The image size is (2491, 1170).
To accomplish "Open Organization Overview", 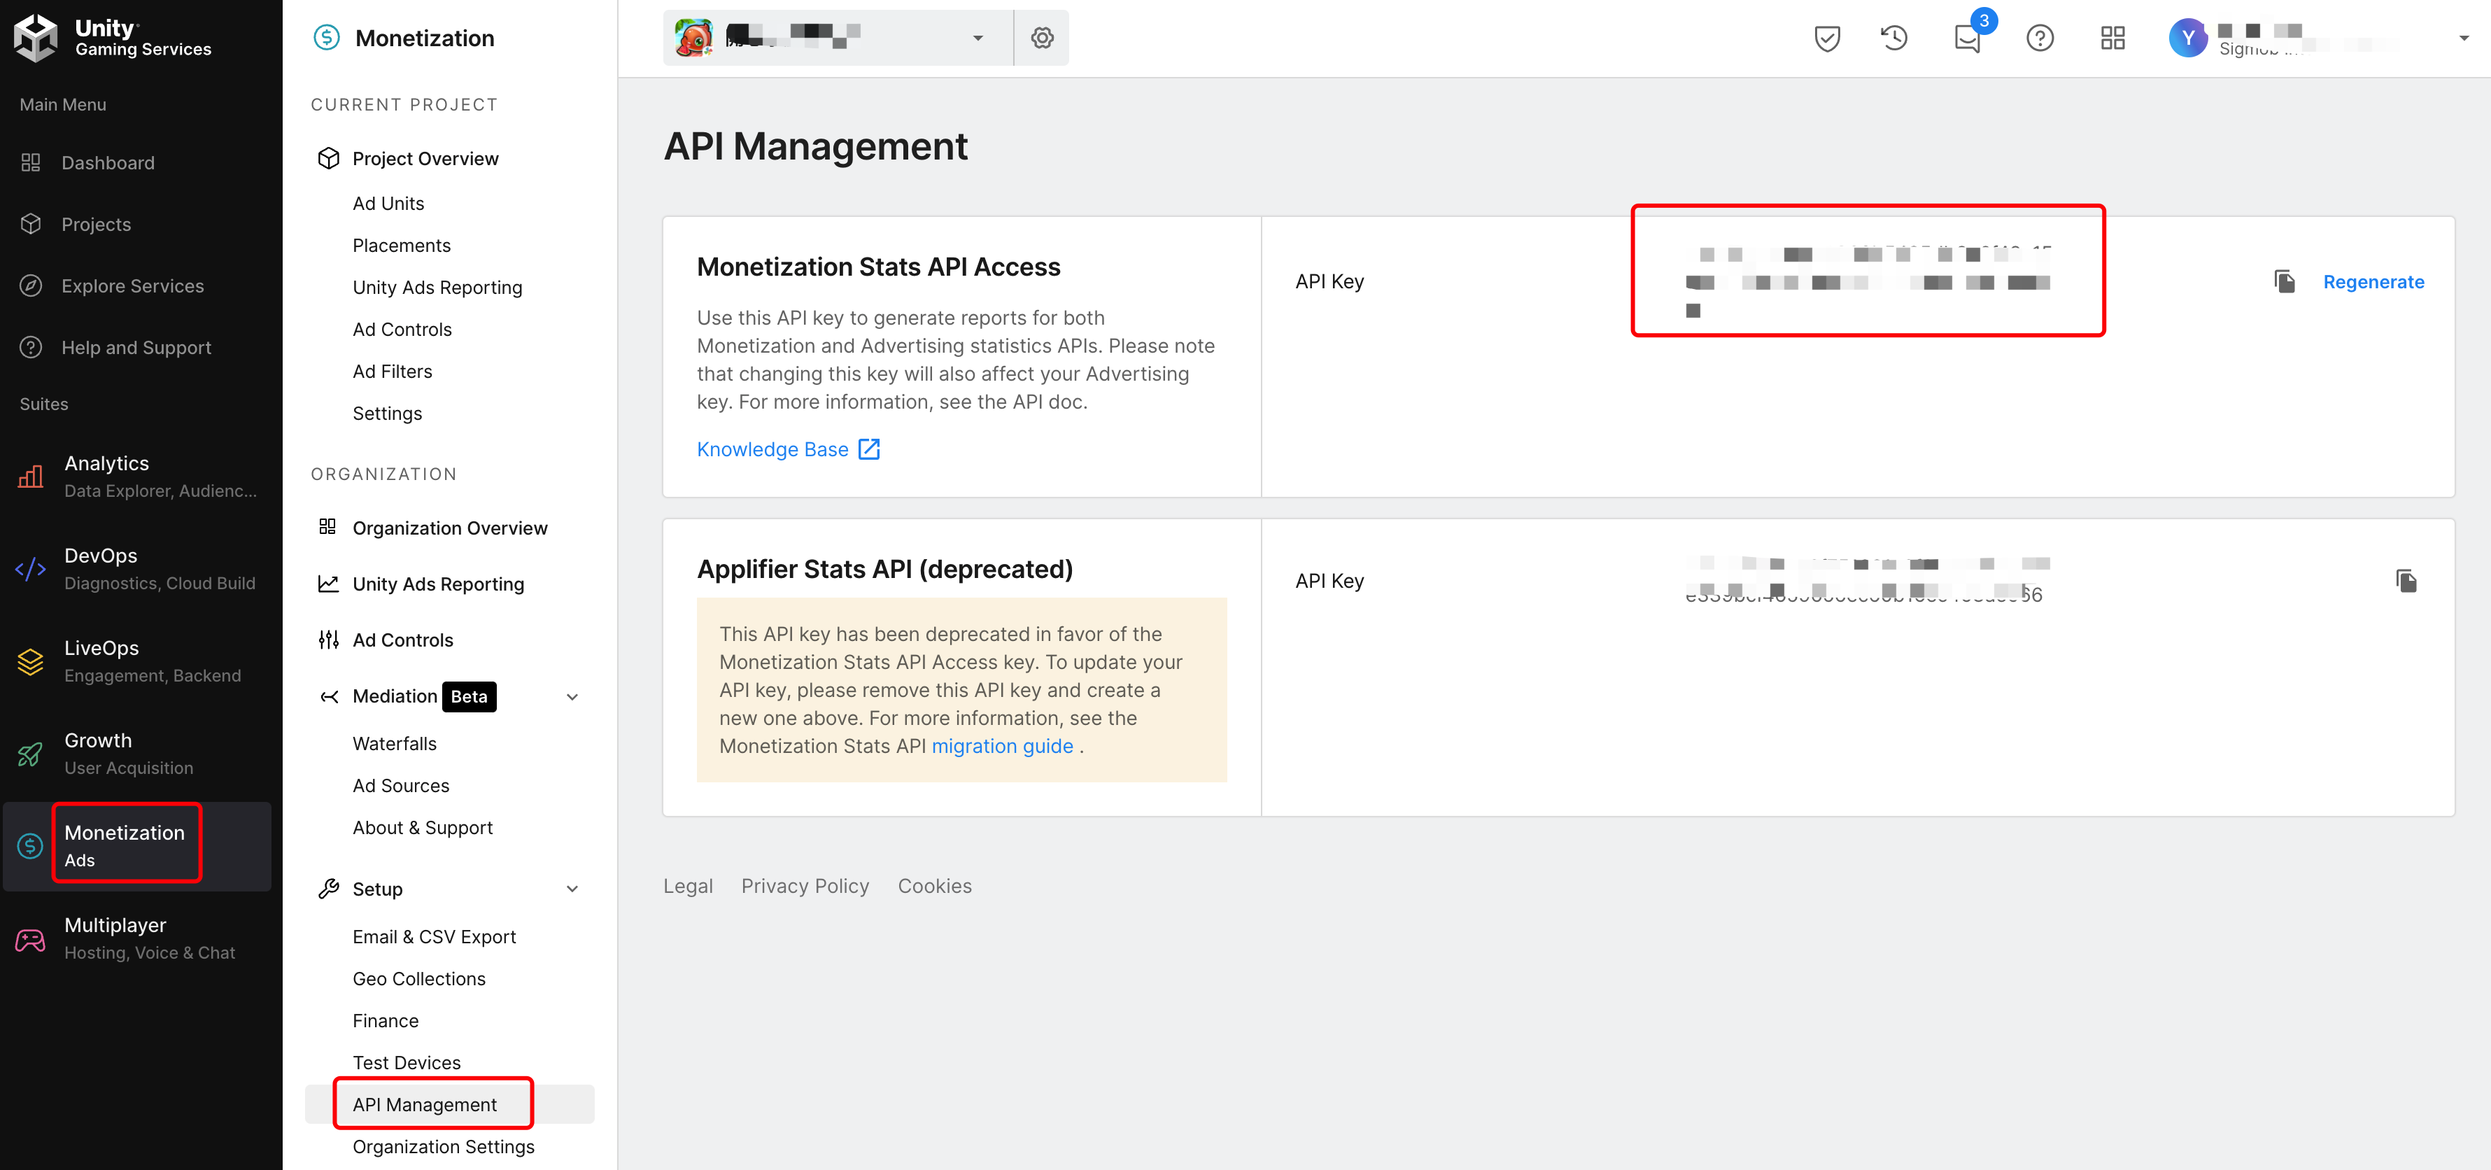I will 450,528.
